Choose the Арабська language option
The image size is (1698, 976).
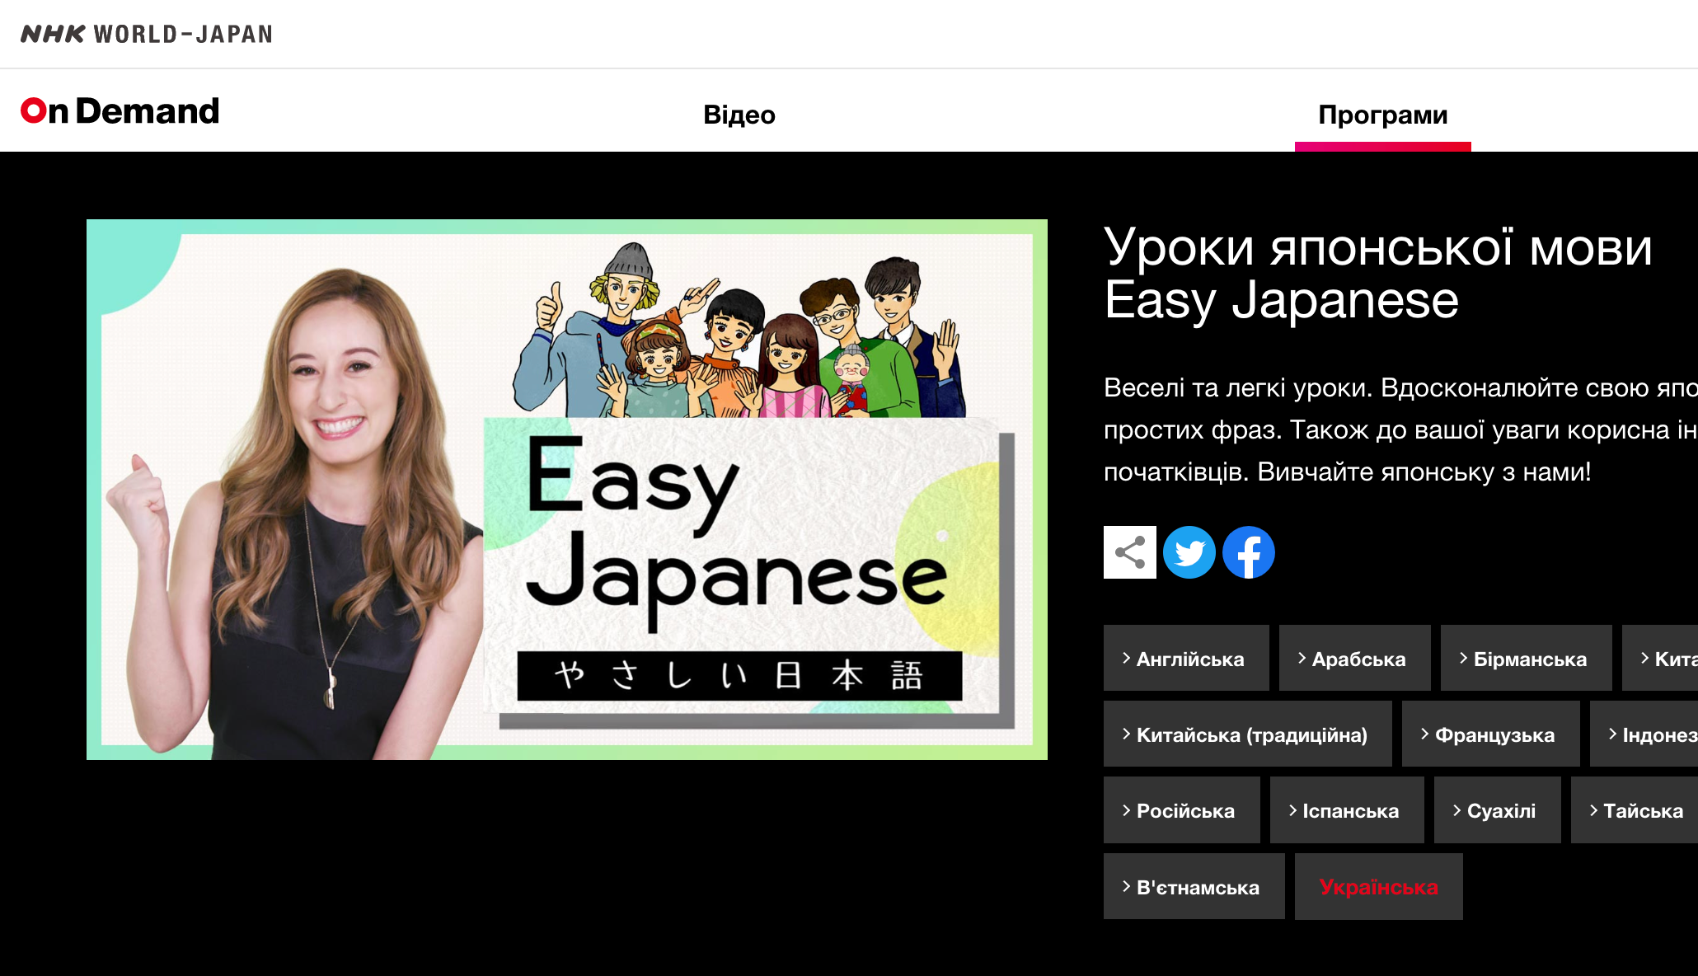[x=1353, y=659]
